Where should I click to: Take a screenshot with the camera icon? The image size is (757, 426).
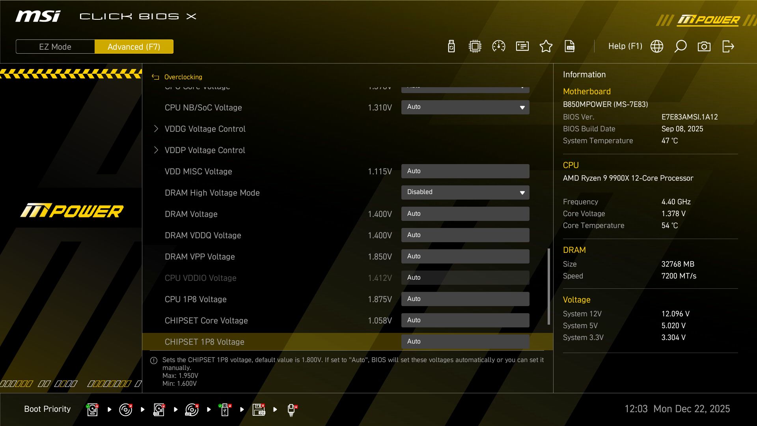coord(704,47)
